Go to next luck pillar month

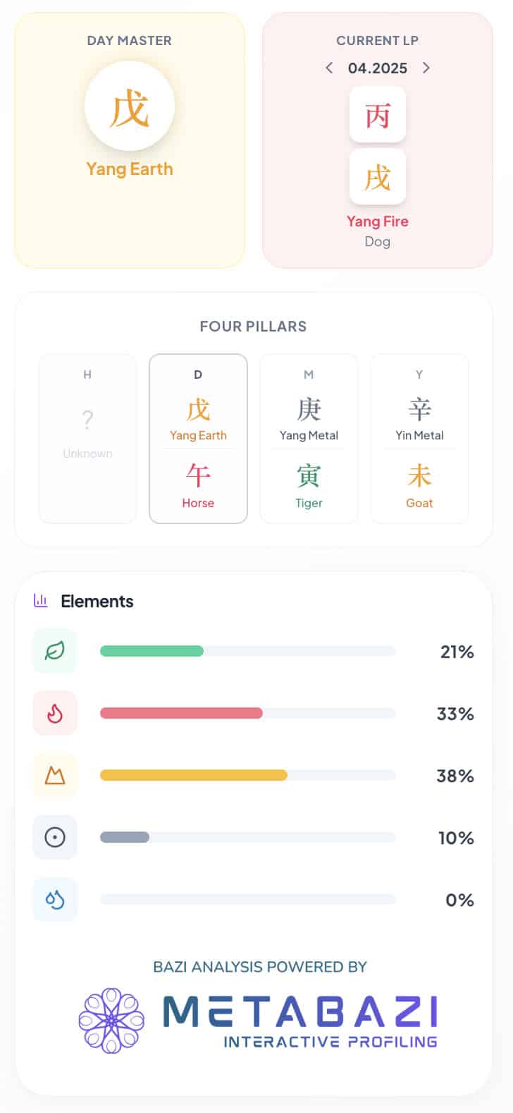click(x=426, y=68)
